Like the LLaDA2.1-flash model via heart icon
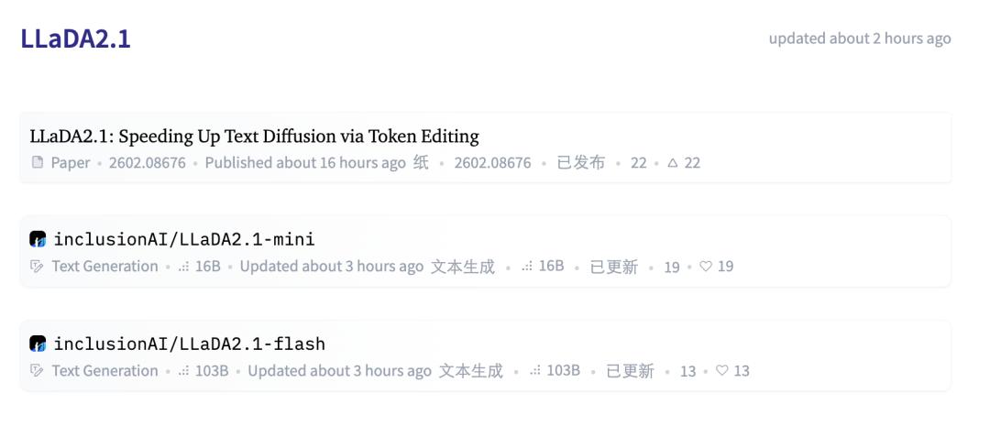Viewport: 990px width, 437px height. tap(722, 371)
